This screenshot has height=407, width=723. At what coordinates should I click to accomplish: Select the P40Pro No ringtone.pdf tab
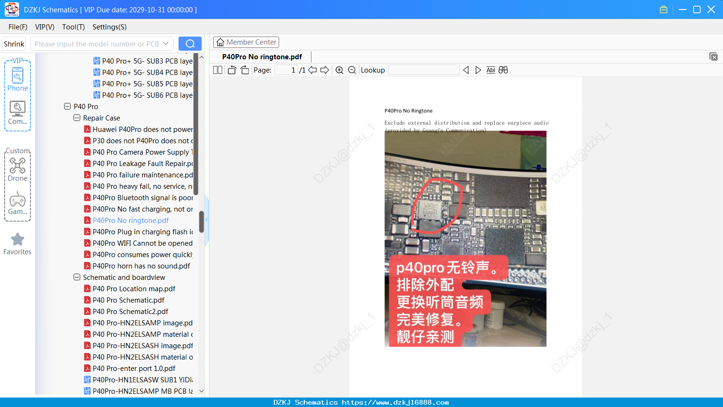click(x=262, y=57)
